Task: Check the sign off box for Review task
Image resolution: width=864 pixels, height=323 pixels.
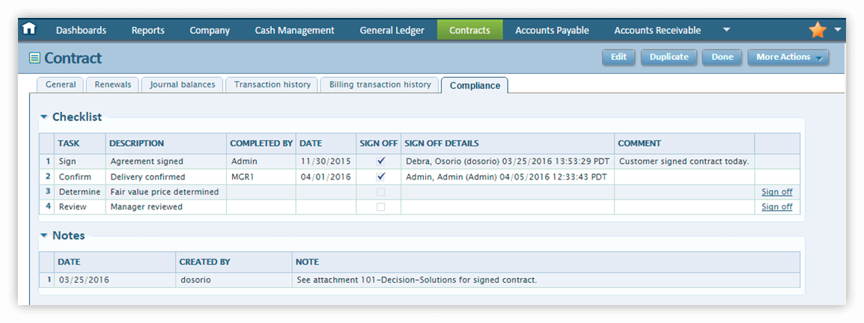Action: click(381, 207)
